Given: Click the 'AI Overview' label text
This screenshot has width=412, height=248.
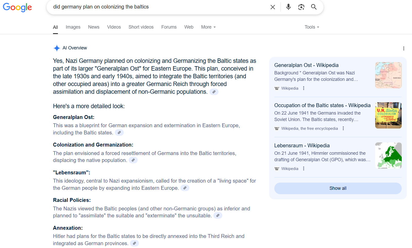Looking at the screenshot, I should click(75, 48).
